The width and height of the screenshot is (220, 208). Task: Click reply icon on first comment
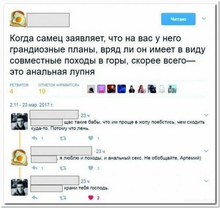[34, 138]
